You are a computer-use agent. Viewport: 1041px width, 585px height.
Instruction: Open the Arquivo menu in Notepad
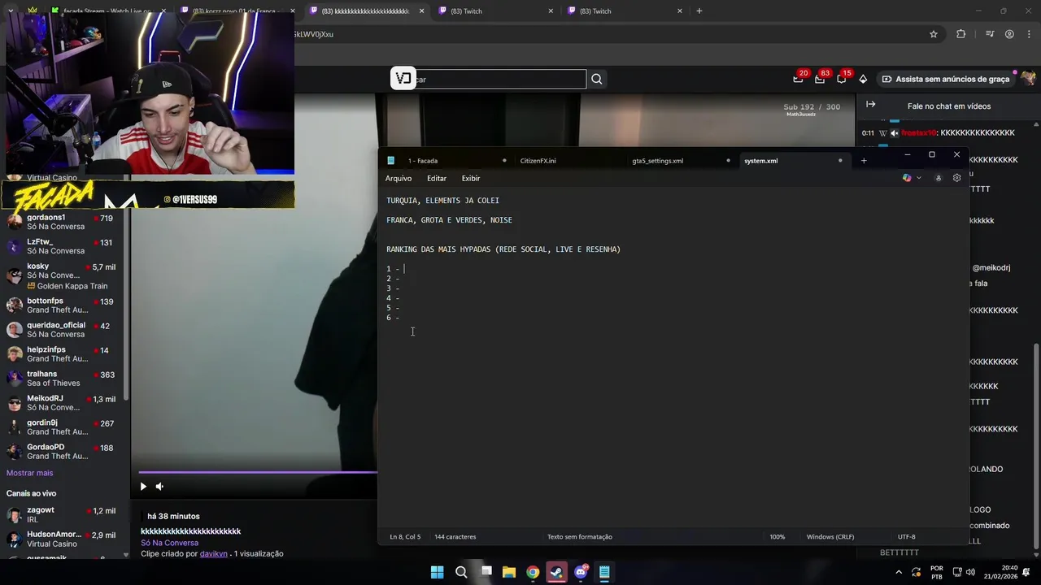(399, 178)
